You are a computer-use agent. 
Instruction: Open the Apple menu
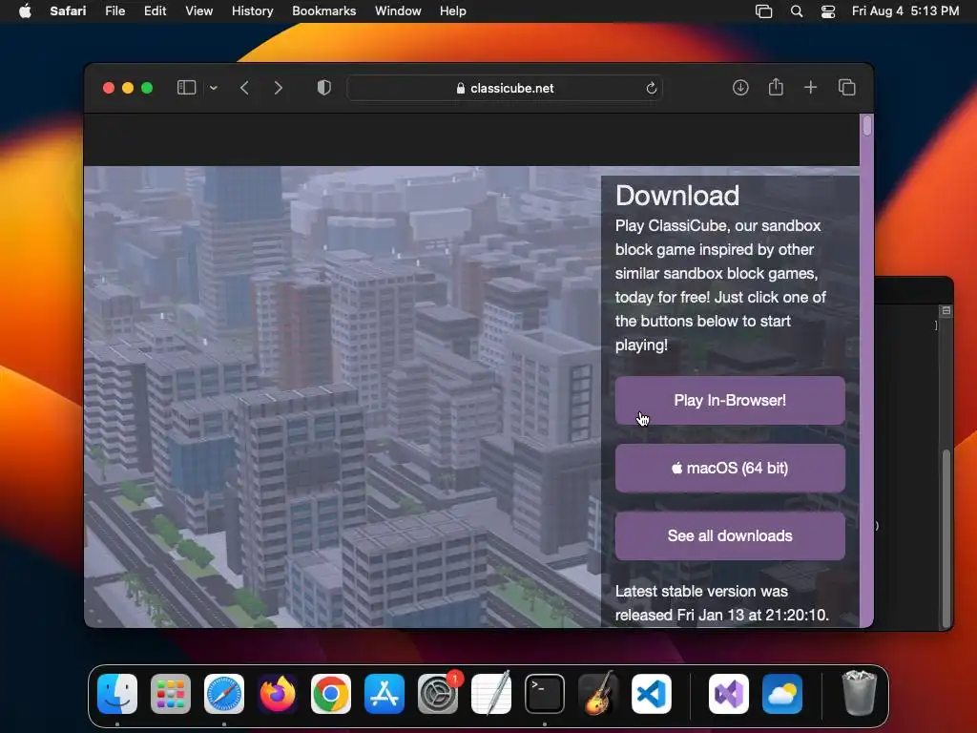coord(25,11)
